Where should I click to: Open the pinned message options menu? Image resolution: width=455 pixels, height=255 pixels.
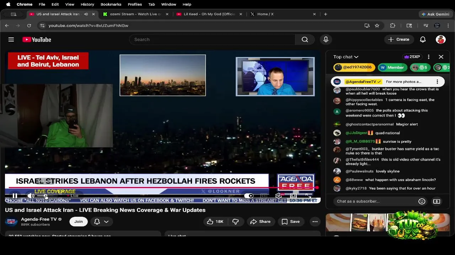[437, 82]
